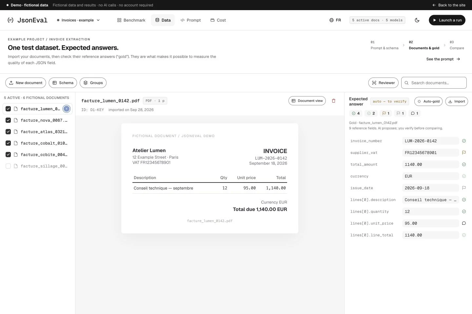Go to the Prompt tab
The image size is (472, 314).
pyautogui.click(x=190, y=20)
